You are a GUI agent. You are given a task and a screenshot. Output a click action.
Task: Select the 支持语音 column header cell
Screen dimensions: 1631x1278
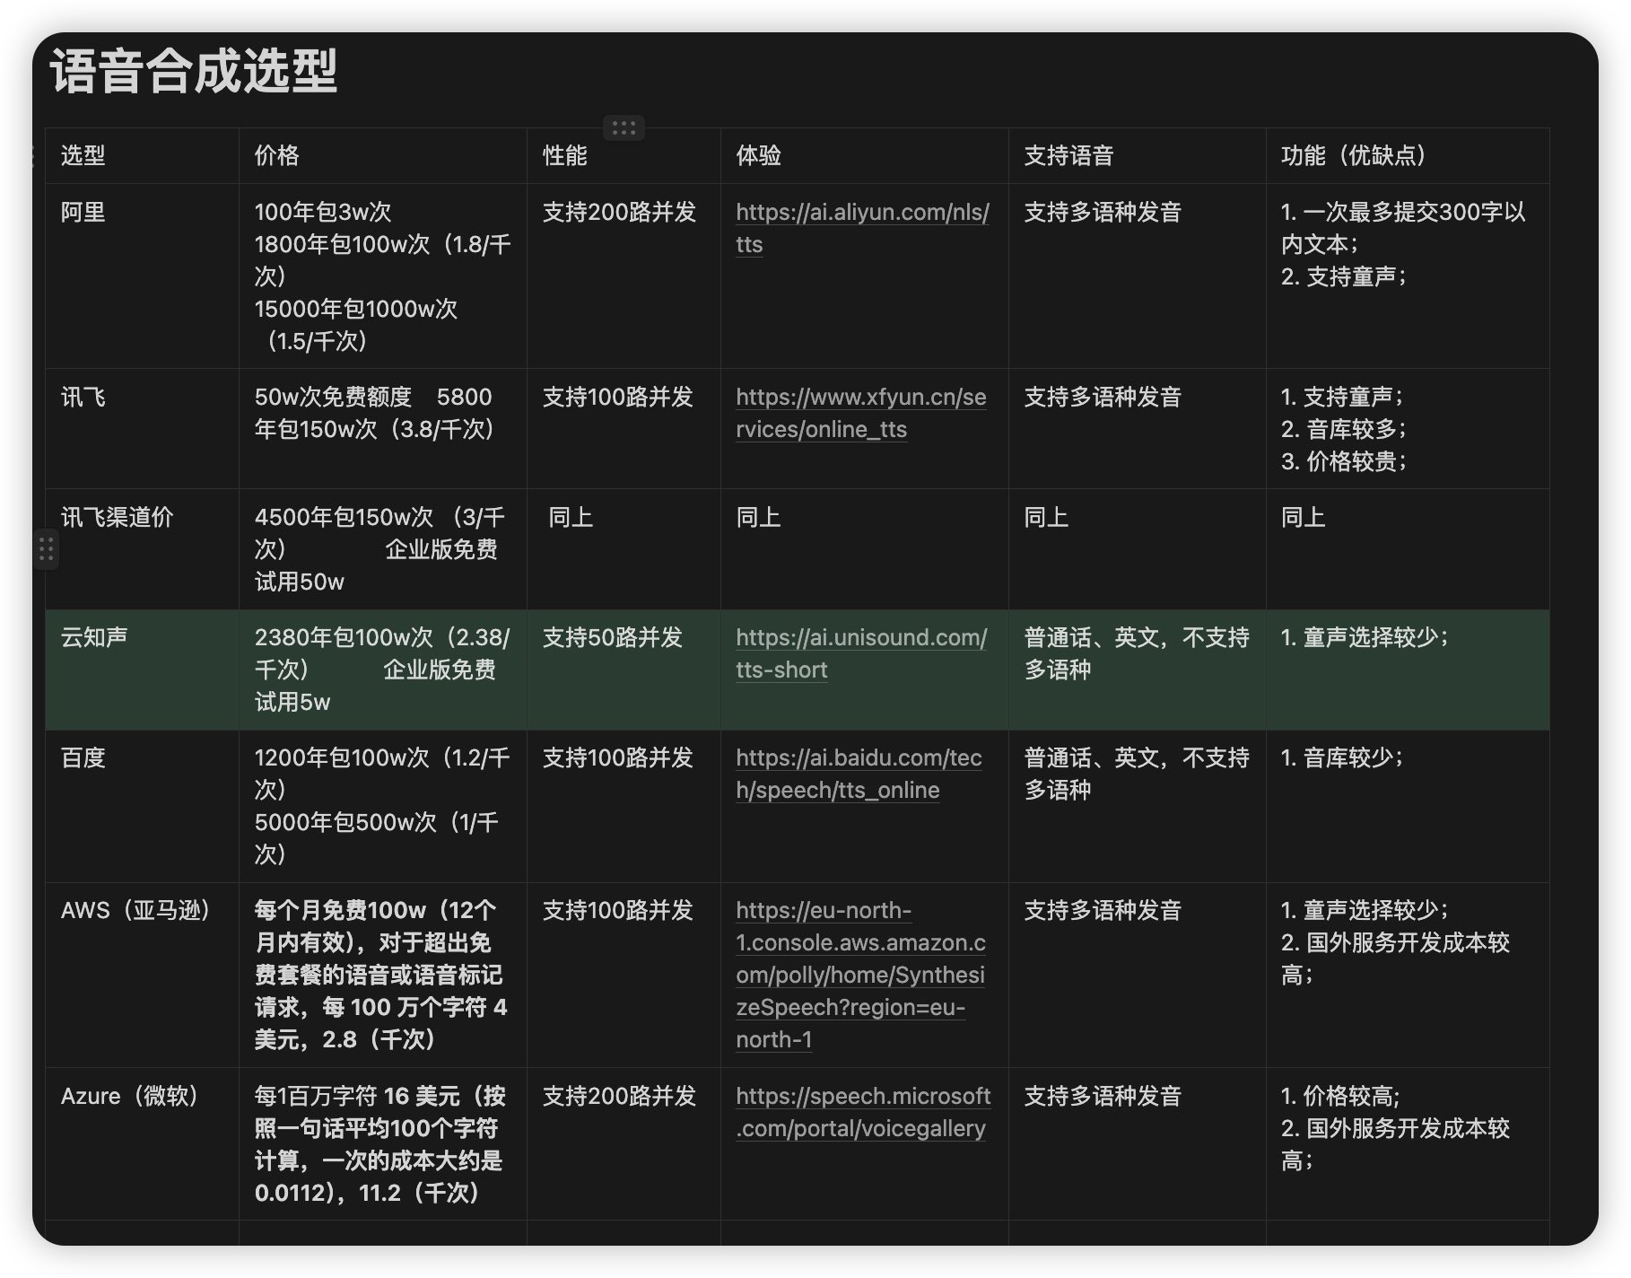coord(1137,156)
